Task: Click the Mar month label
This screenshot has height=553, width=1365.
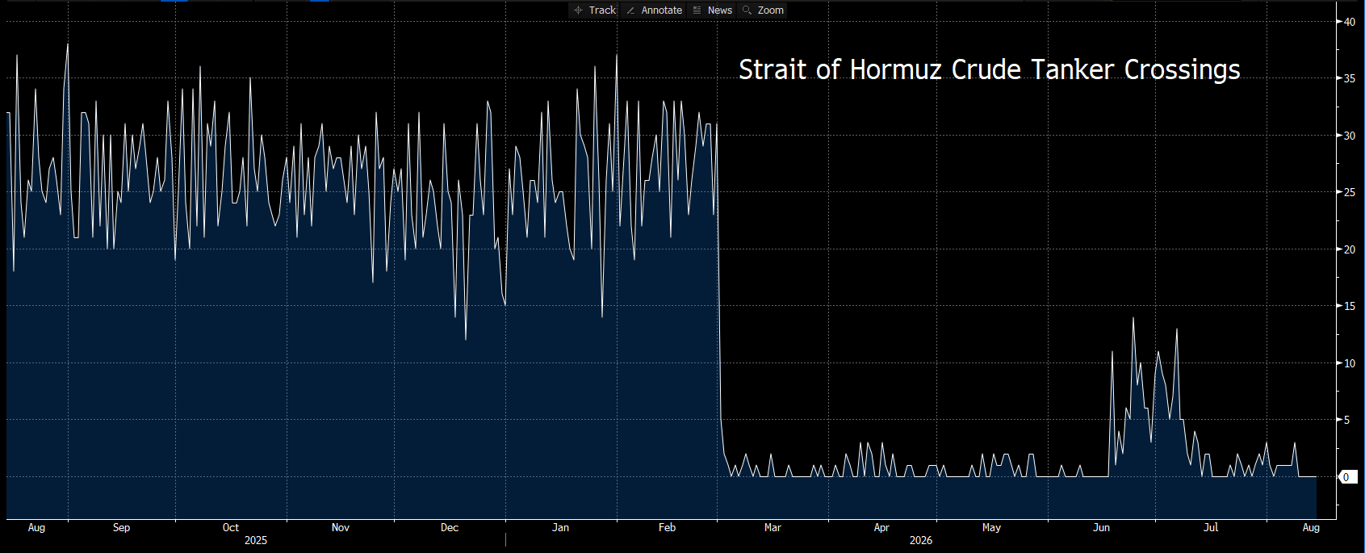Action: tap(773, 527)
